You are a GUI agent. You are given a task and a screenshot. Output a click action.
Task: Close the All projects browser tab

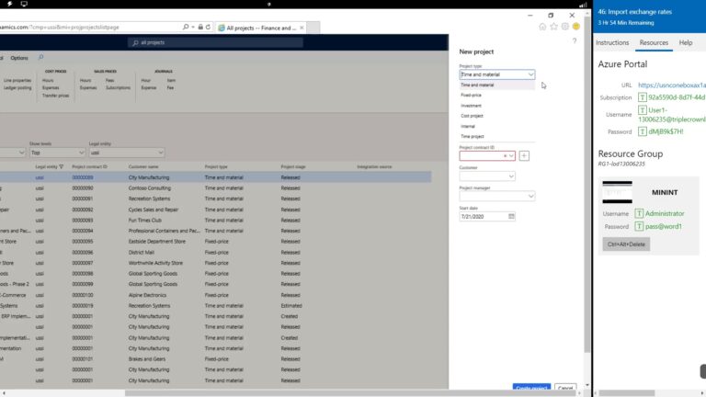point(302,28)
